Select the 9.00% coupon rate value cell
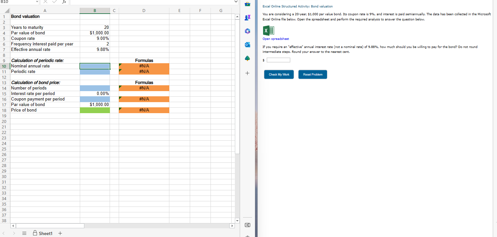The image size is (497, 237). (x=95, y=39)
